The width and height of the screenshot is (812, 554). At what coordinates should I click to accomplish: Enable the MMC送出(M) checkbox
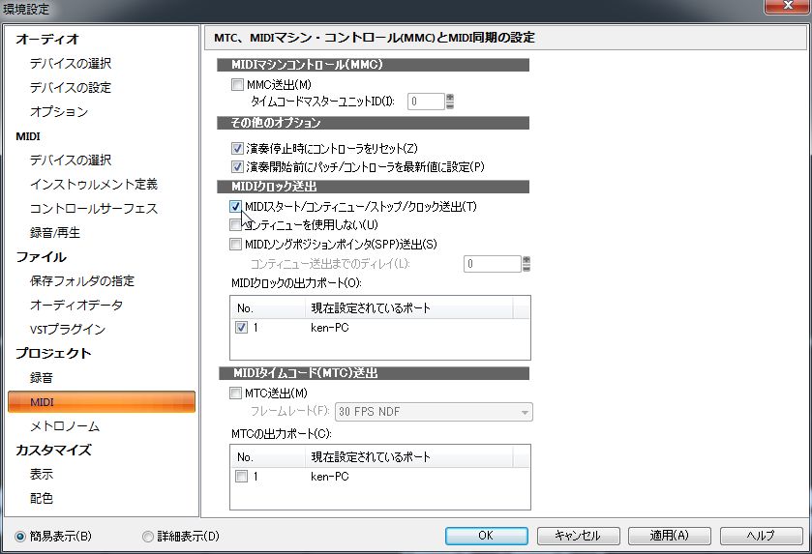coord(237,84)
